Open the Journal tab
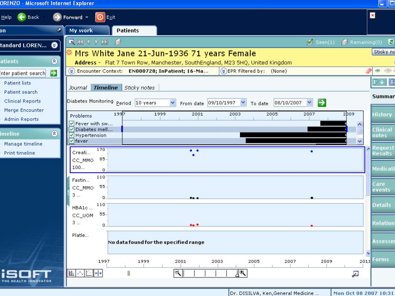The image size is (395, 296). pyautogui.click(x=78, y=87)
